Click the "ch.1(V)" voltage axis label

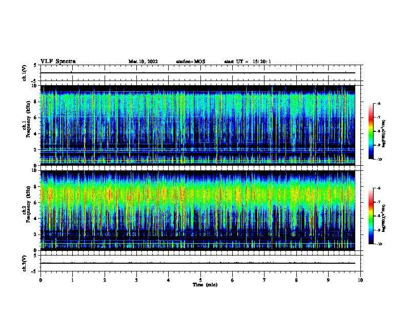(25, 73)
